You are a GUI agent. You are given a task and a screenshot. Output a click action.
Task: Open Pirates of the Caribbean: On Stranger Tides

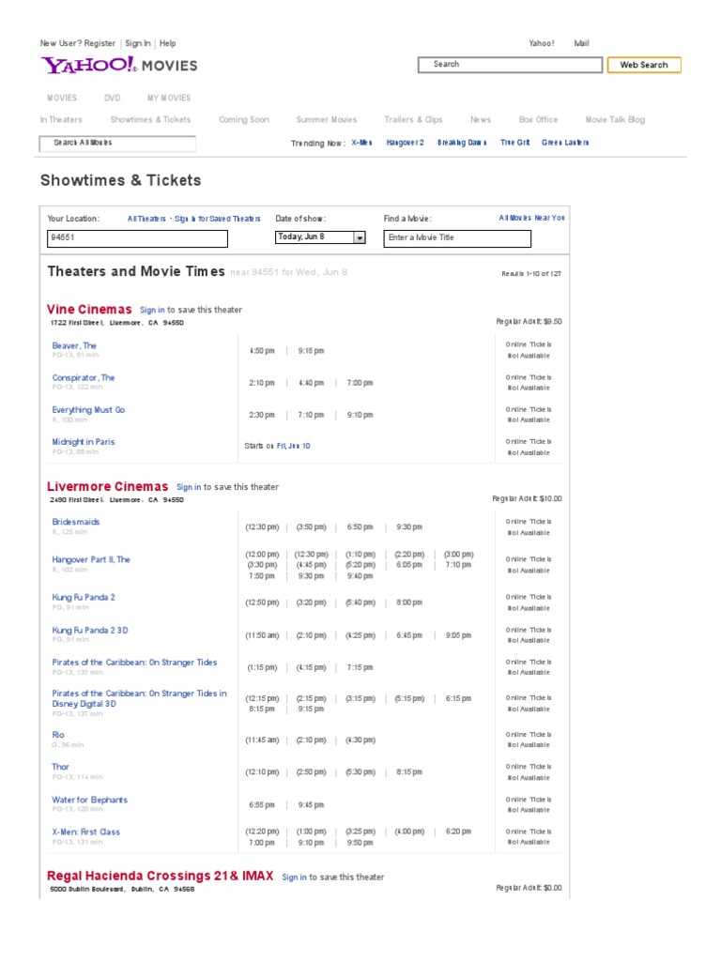click(134, 663)
